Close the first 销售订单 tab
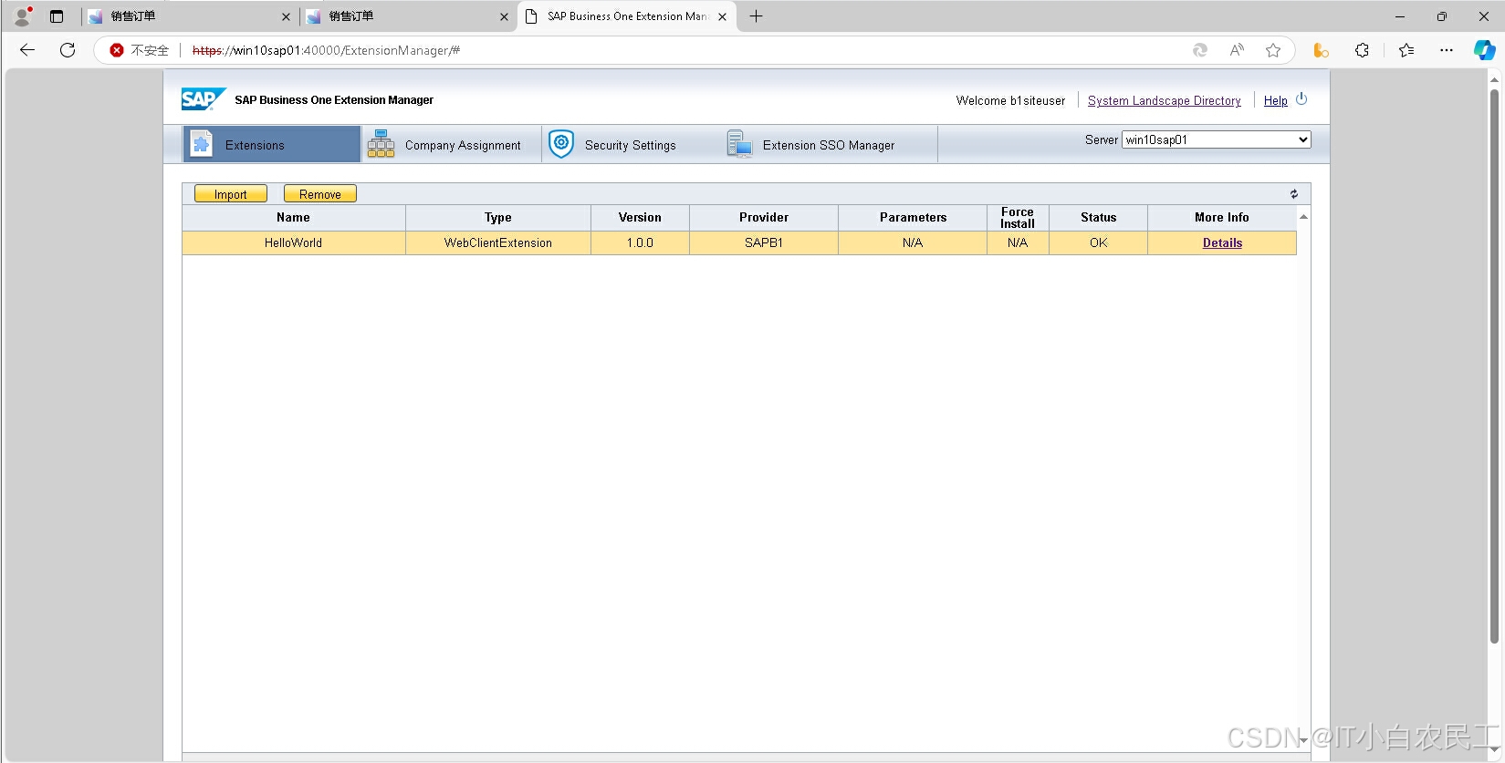This screenshot has height=763, width=1505. 286,16
